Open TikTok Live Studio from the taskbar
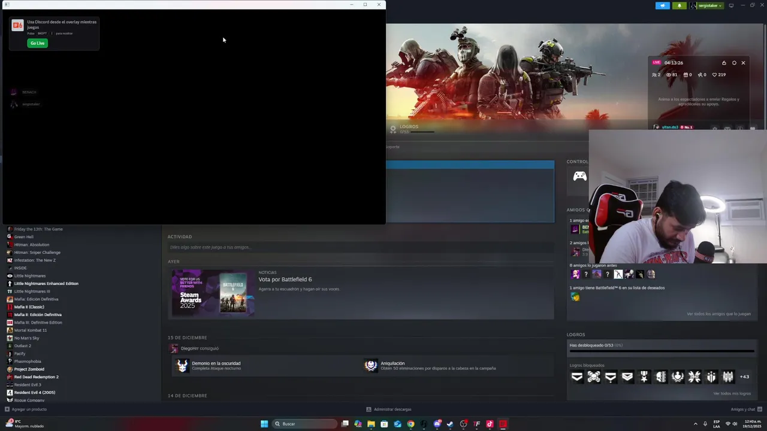The width and height of the screenshot is (767, 431). (x=490, y=424)
